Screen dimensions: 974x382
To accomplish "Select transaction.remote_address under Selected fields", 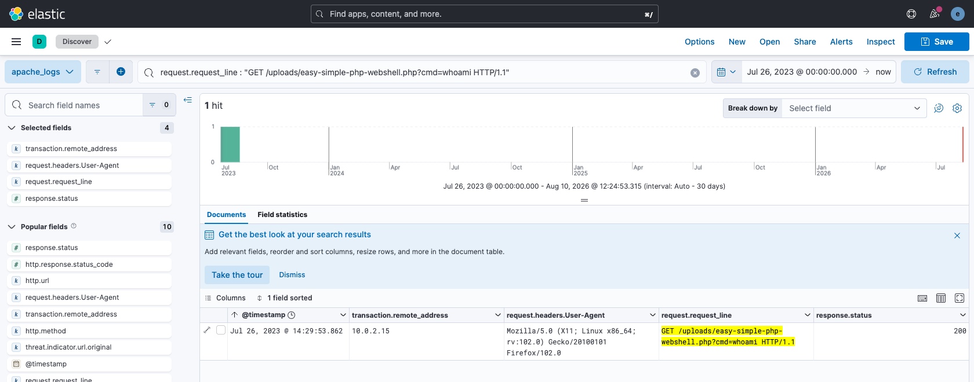I will point(90,149).
